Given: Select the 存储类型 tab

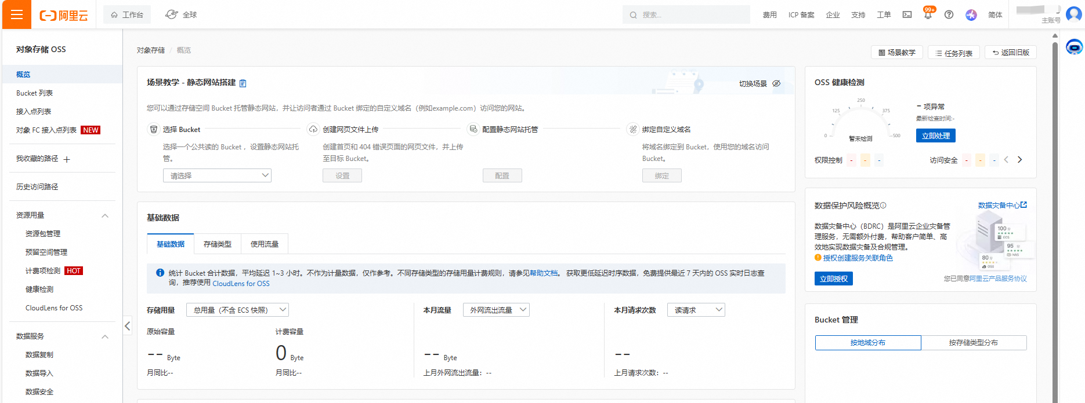Looking at the screenshot, I should tap(218, 244).
